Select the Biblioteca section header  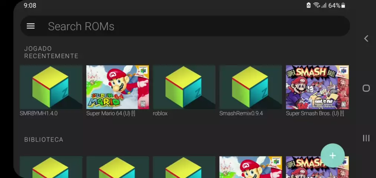(x=44, y=140)
